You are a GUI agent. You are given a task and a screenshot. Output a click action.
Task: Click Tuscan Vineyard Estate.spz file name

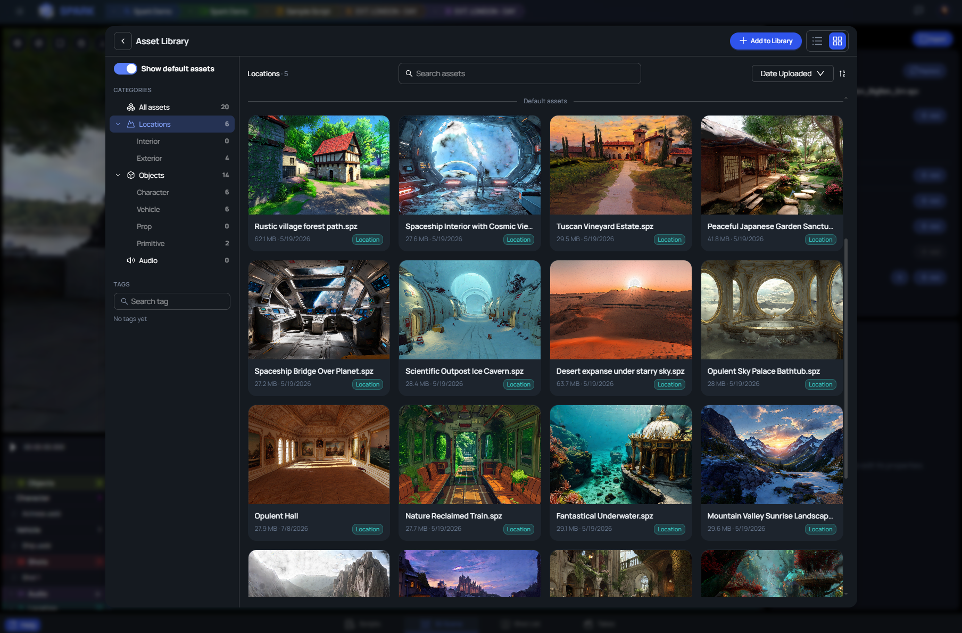pyautogui.click(x=604, y=226)
